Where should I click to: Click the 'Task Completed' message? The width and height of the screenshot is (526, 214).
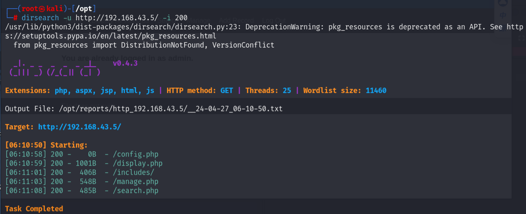tap(34, 209)
